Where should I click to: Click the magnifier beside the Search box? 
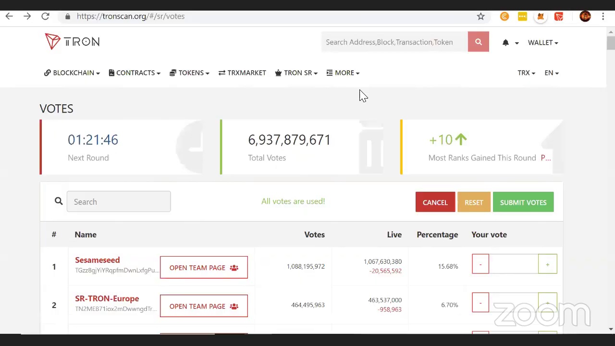coord(59,201)
